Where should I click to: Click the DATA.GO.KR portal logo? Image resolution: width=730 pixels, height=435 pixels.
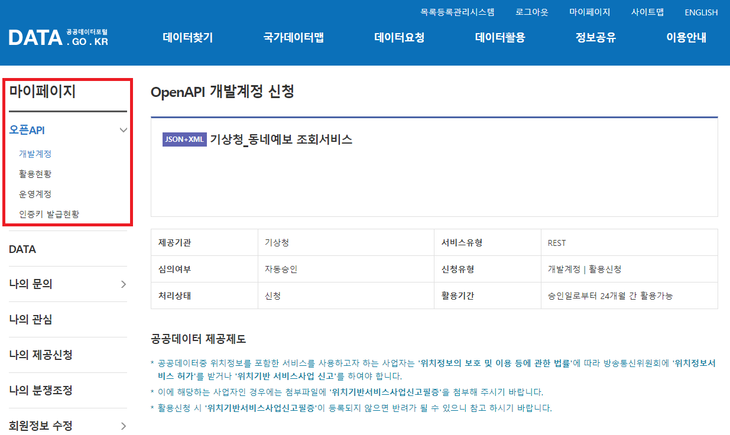tap(59, 38)
